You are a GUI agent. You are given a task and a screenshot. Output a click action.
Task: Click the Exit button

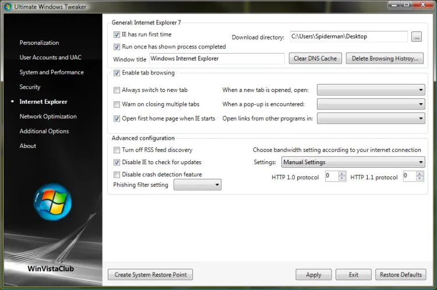(354, 275)
